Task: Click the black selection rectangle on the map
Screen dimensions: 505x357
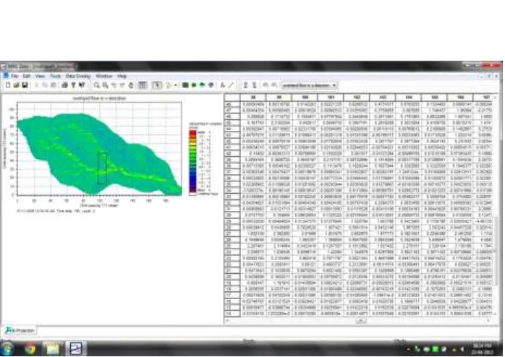Action: [x=102, y=168]
